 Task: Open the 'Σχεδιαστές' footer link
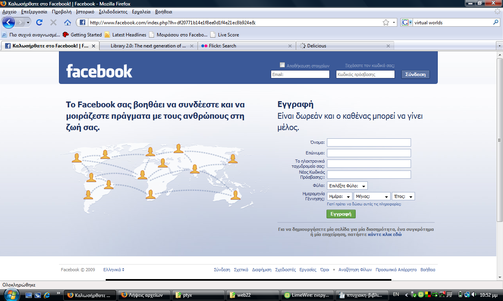coord(285,270)
